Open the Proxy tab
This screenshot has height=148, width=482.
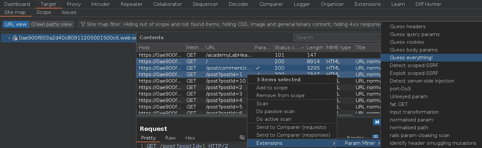[74, 4]
